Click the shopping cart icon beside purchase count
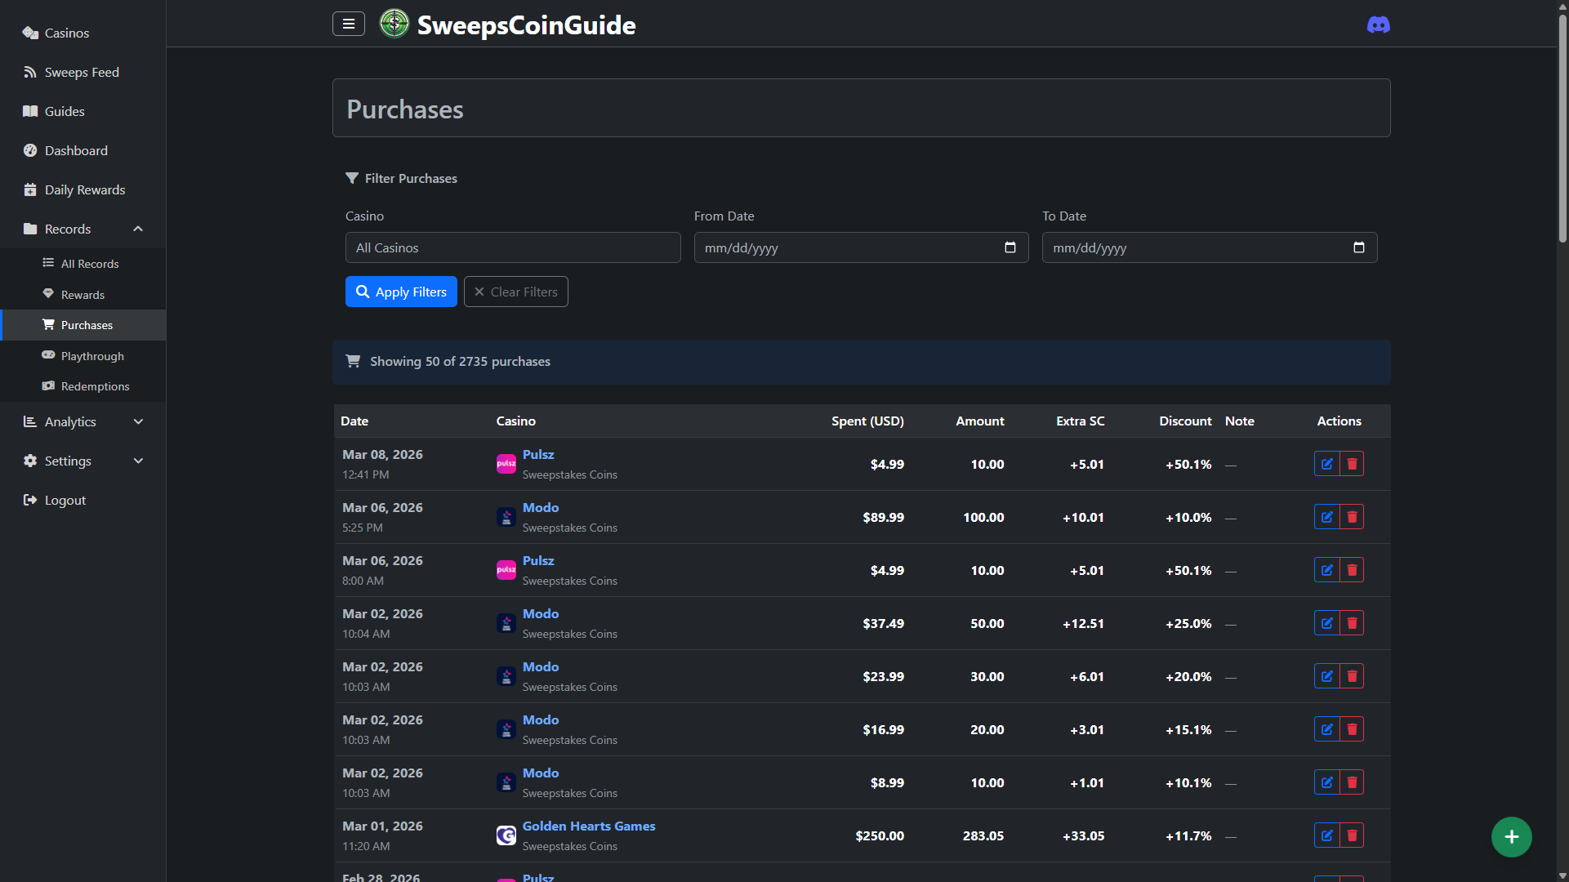 click(x=353, y=360)
